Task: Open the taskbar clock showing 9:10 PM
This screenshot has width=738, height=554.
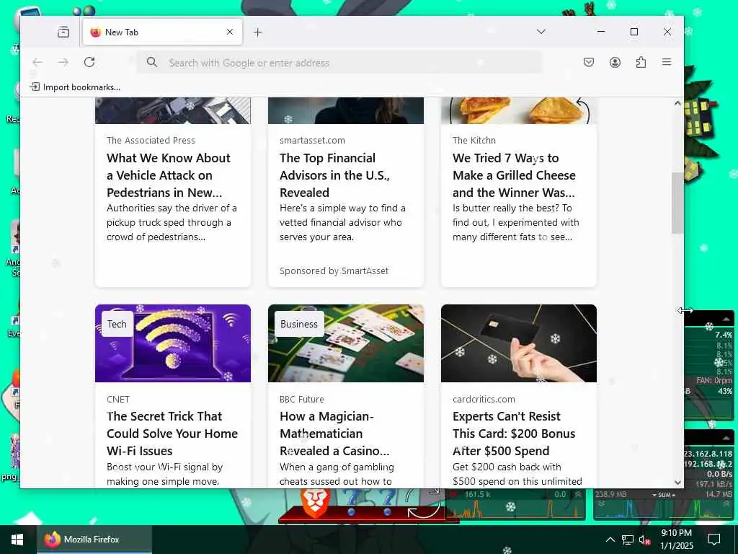Action: (676, 540)
